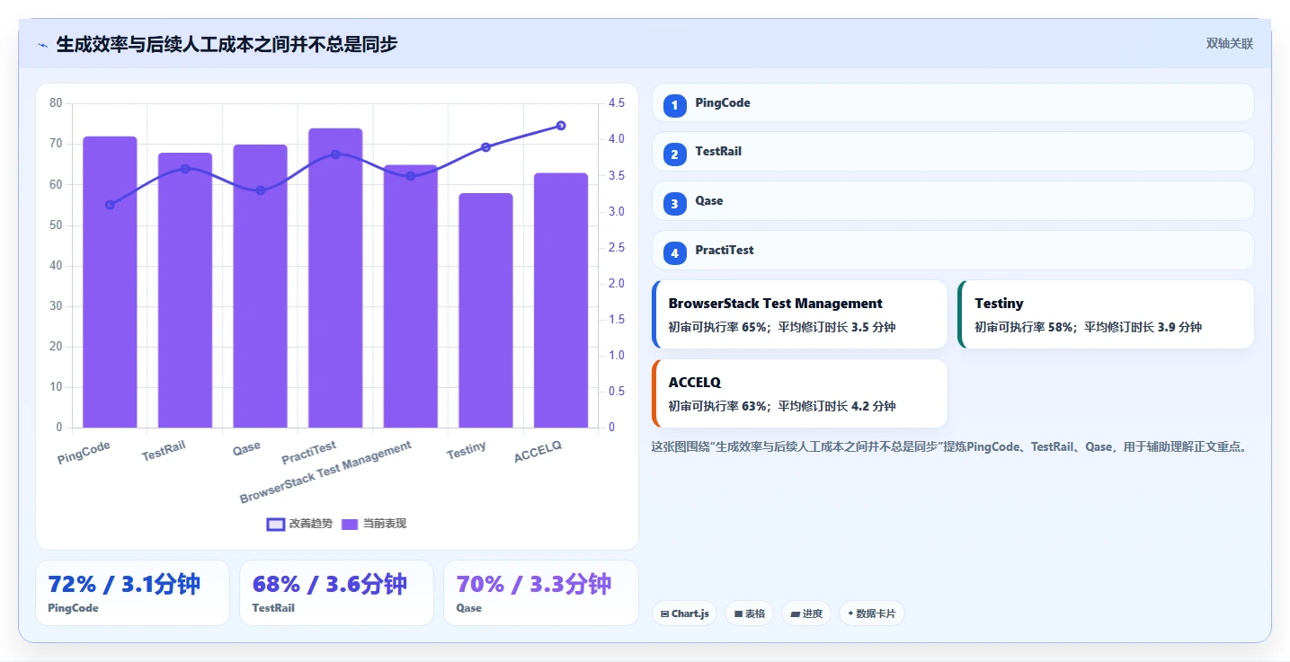Click the BrowserStack Test Management axis label
Image resolution: width=1290 pixels, height=662 pixels.
coord(325,472)
